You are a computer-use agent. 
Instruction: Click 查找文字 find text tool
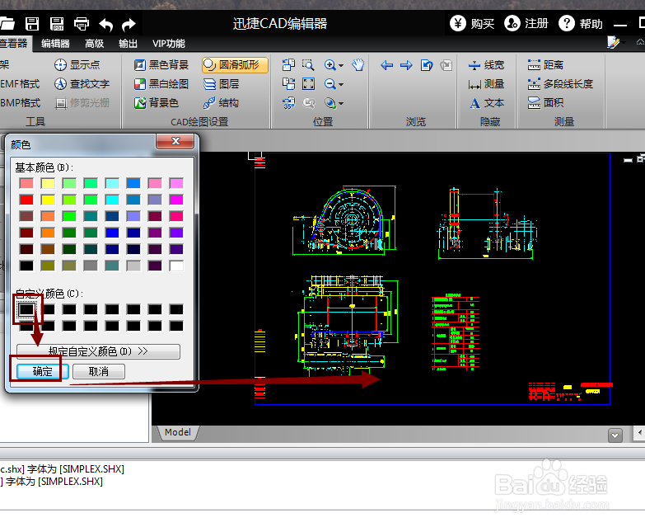click(82, 84)
